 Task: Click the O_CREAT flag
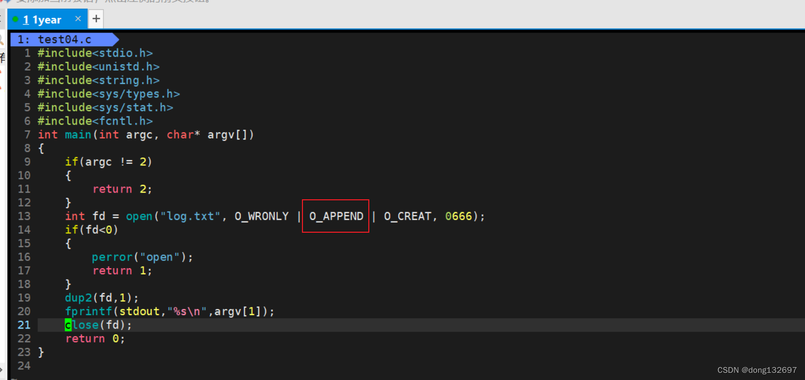[408, 216]
